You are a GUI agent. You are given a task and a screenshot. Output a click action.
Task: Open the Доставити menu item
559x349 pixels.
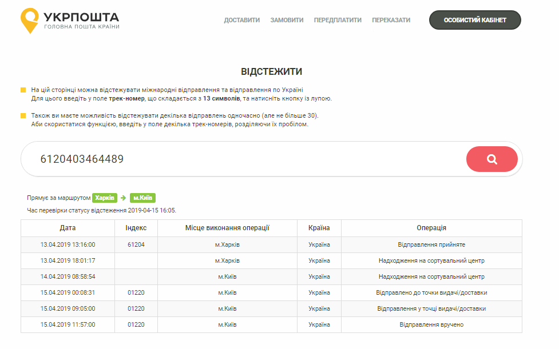click(241, 20)
